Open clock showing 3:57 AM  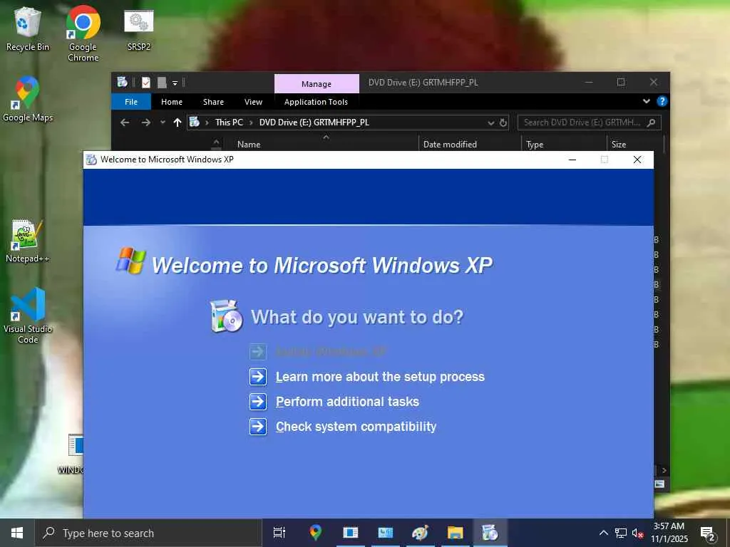point(669,533)
